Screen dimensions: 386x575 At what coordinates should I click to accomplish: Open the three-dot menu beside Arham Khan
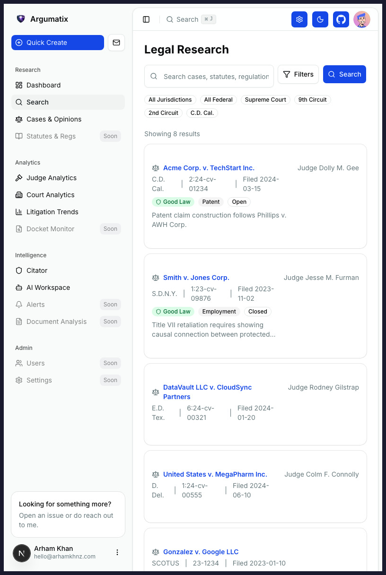[x=117, y=552]
